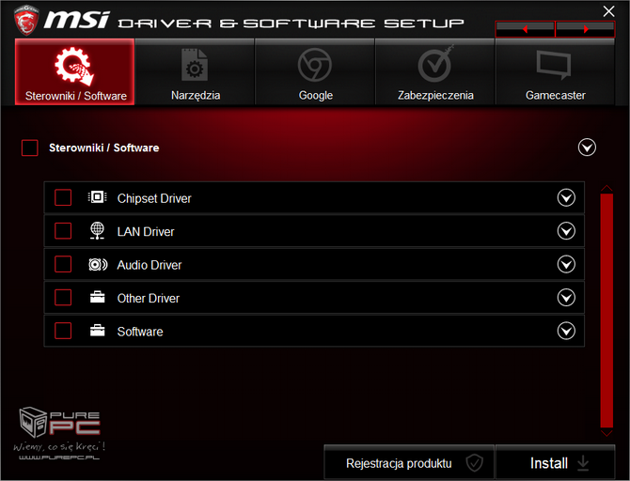Image resolution: width=630 pixels, height=481 pixels.
Task: Click Rejestracja produktu button
Action: point(409,462)
